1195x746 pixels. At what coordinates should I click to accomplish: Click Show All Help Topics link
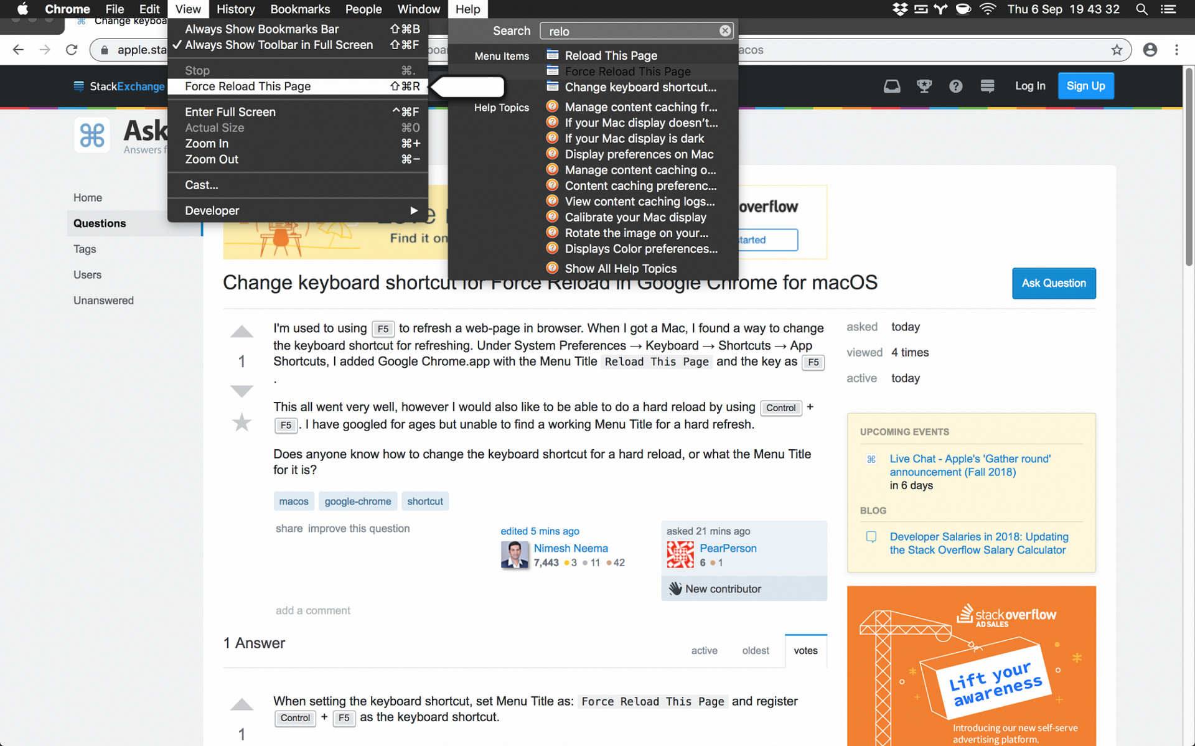pos(621,268)
